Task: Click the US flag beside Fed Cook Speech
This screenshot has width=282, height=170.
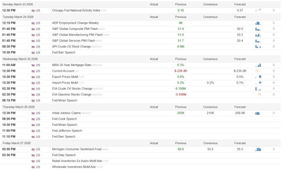Action: (x=33, y=119)
